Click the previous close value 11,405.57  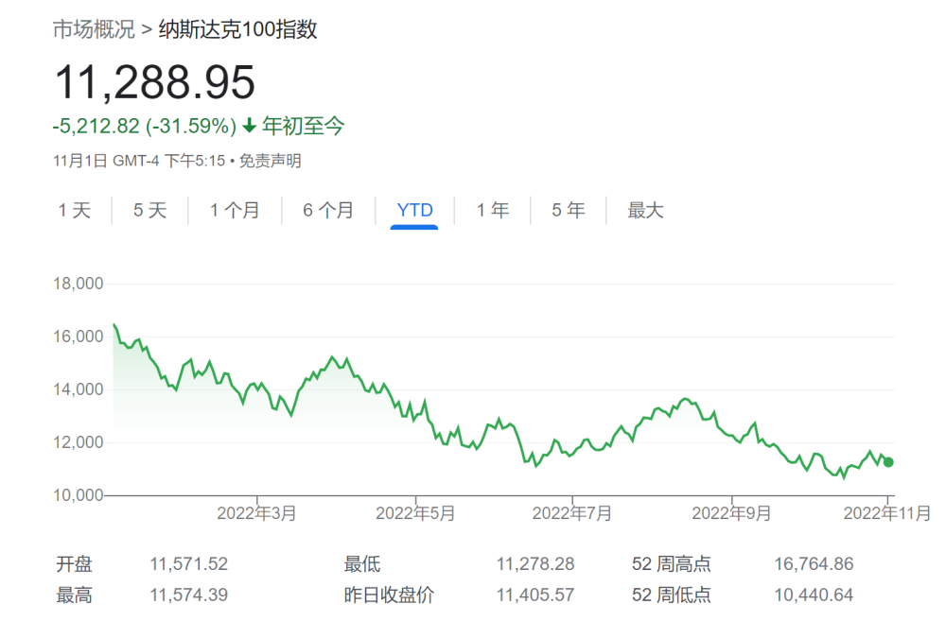[x=535, y=595]
